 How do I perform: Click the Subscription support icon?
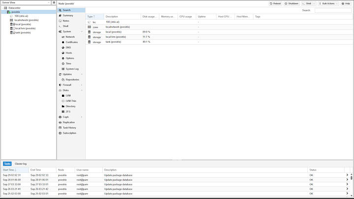60,133
